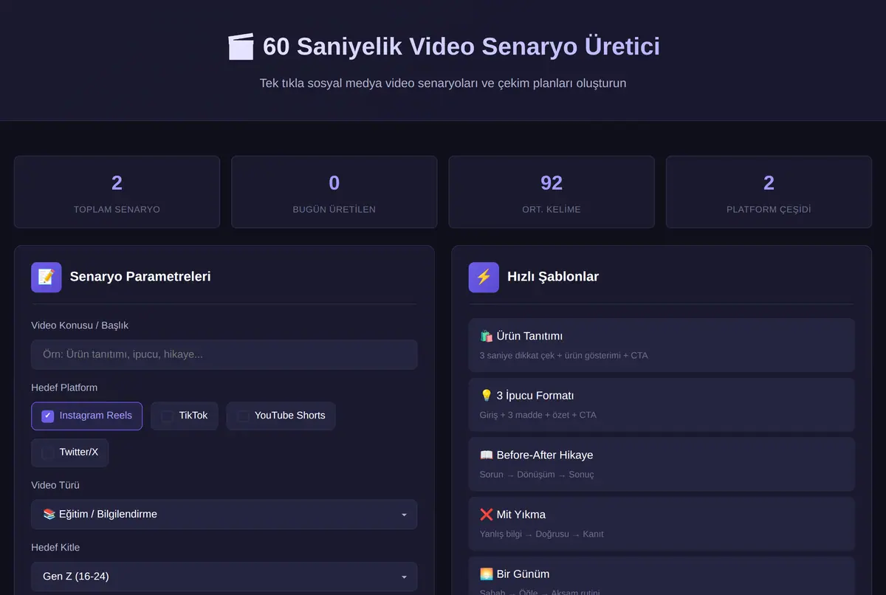Click the text Yanlış bilgi → Doğrusu → Kanıt
The width and height of the screenshot is (886, 595).
[x=542, y=534]
